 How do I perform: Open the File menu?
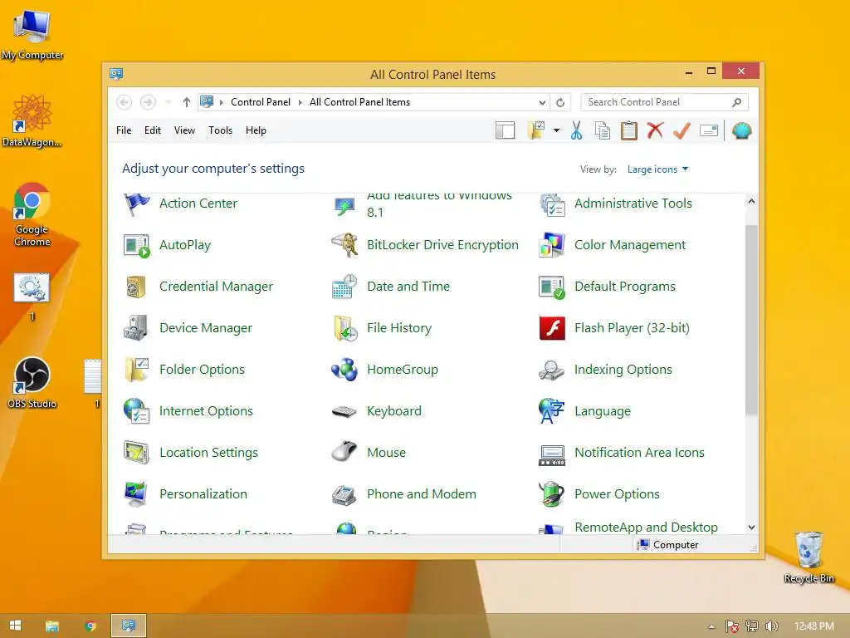pyautogui.click(x=124, y=130)
